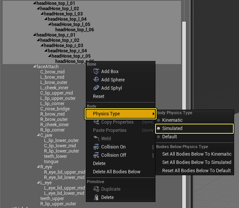Select the R_eye_lid_lower_mid bone
This screenshot has height=208, width=239.
coord(64,177)
